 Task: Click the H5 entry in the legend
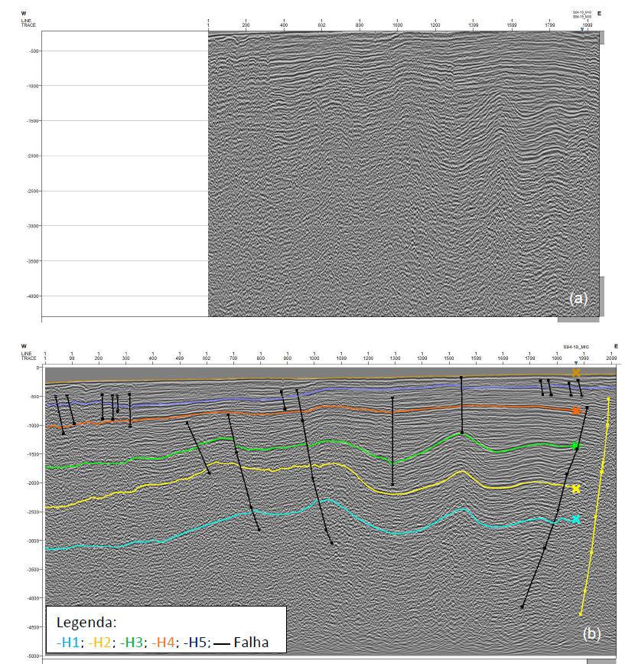(x=195, y=643)
